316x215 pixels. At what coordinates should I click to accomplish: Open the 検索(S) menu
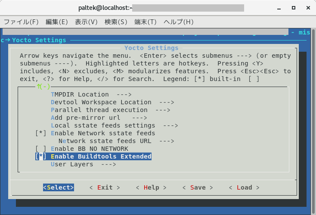tap(116, 22)
